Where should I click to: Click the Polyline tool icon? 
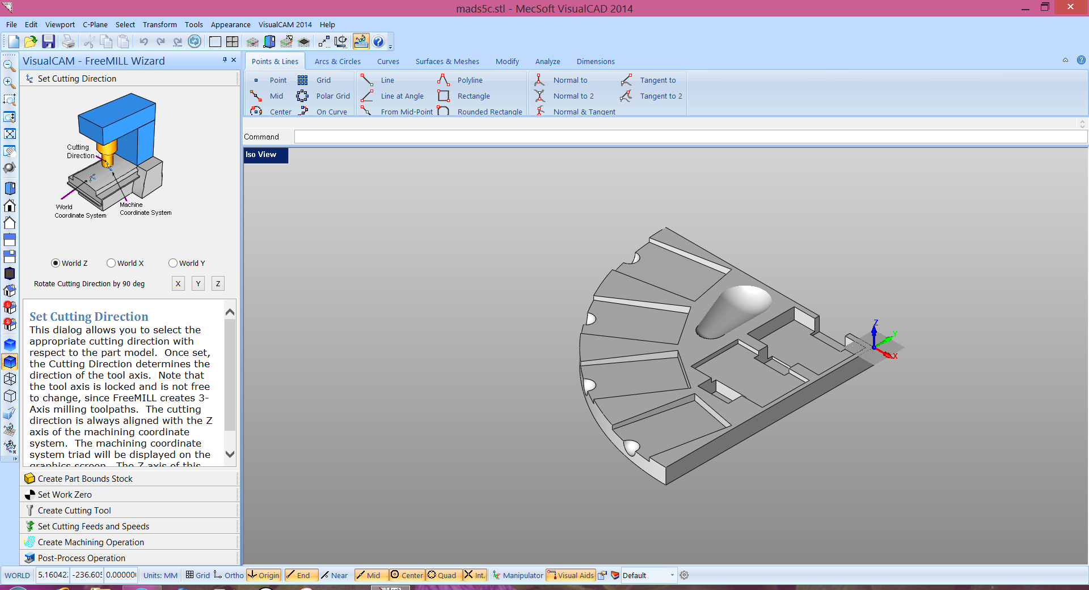[444, 80]
